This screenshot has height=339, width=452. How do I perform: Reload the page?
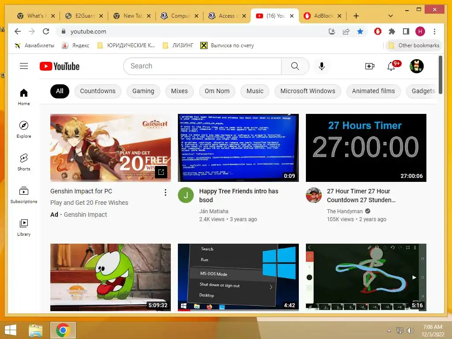46,31
